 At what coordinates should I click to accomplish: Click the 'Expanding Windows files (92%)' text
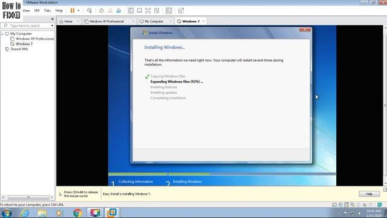(x=177, y=82)
